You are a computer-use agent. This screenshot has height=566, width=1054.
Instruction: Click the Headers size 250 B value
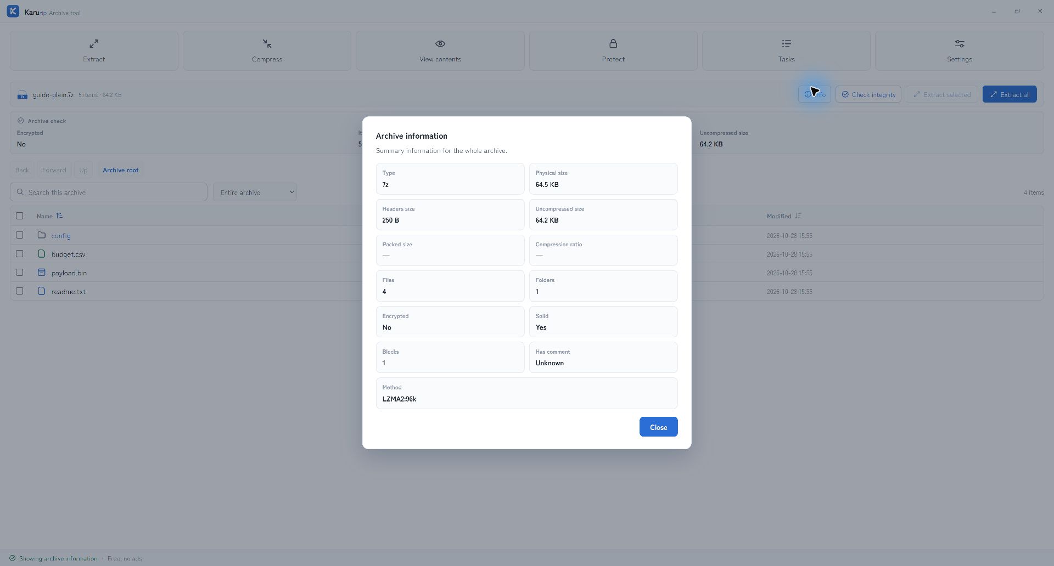tap(390, 220)
